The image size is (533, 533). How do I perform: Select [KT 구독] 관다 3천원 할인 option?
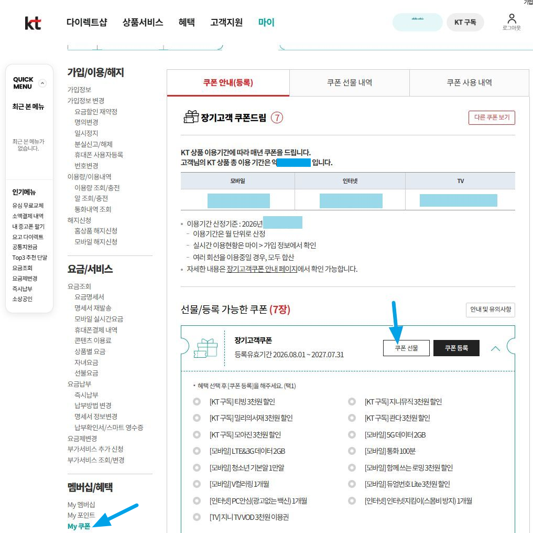[352, 418]
